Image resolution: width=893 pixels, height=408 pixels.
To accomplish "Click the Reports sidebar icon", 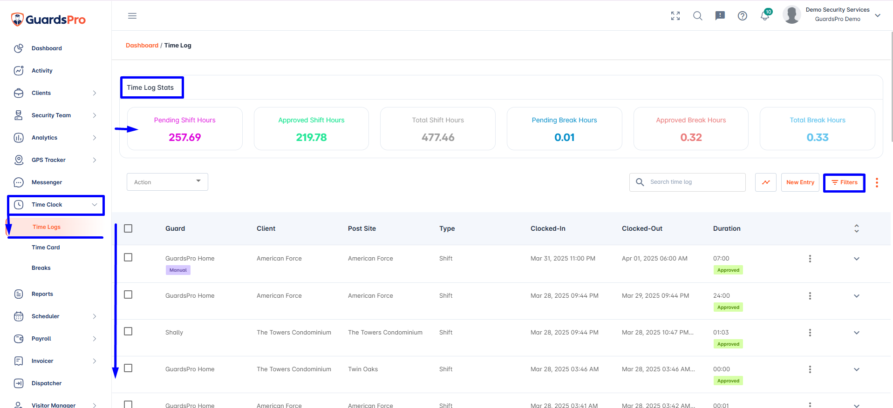I will coord(19,294).
